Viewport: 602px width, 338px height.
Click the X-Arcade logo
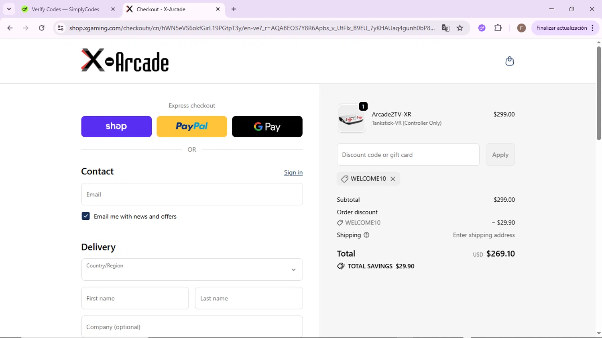point(125,60)
